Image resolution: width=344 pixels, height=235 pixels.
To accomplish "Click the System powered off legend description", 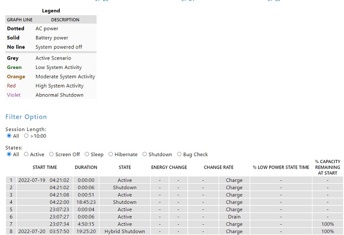I will [x=59, y=47].
